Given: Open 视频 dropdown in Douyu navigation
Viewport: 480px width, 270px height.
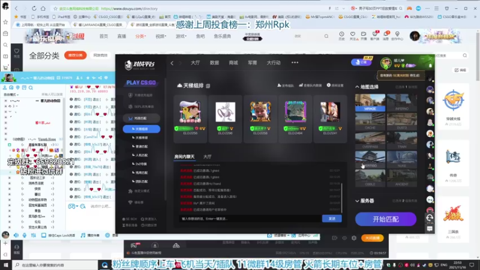Looking at the screenshot, I should pyautogui.click(x=161, y=37).
